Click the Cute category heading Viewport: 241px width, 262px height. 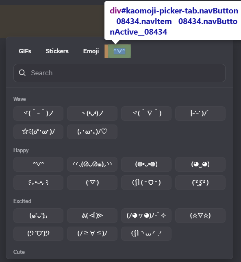(19, 252)
